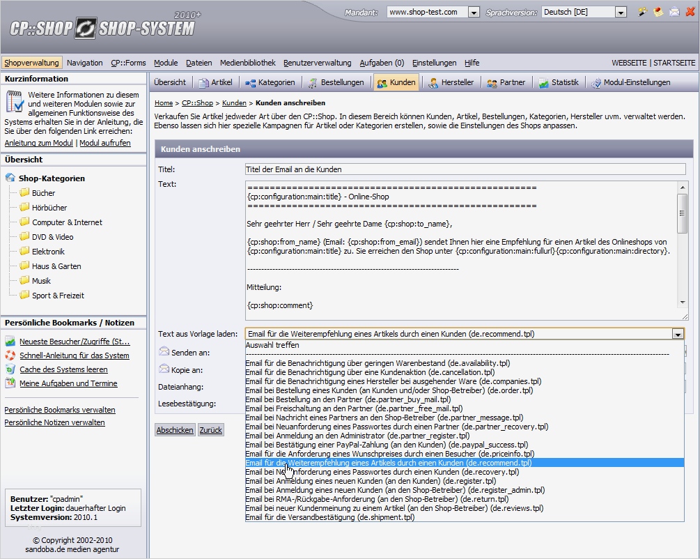The width and height of the screenshot is (700, 559).
Task: Click the Kunden breadcrumb link
Action: (234, 102)
